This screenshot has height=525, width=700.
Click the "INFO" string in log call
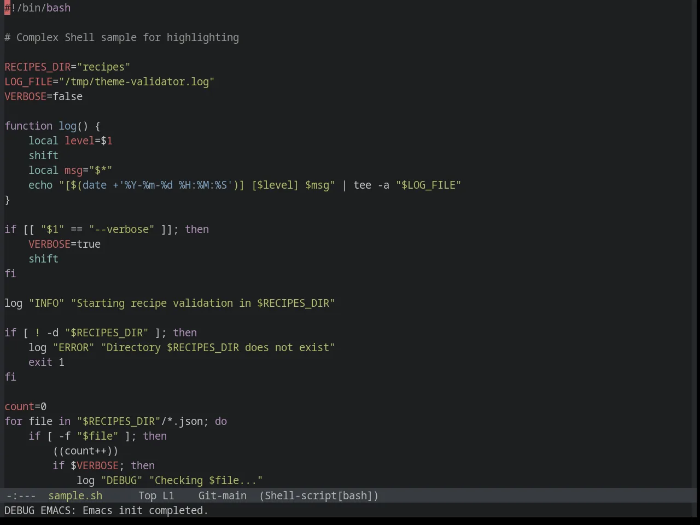pyautogui.click(x=46, y=303)
